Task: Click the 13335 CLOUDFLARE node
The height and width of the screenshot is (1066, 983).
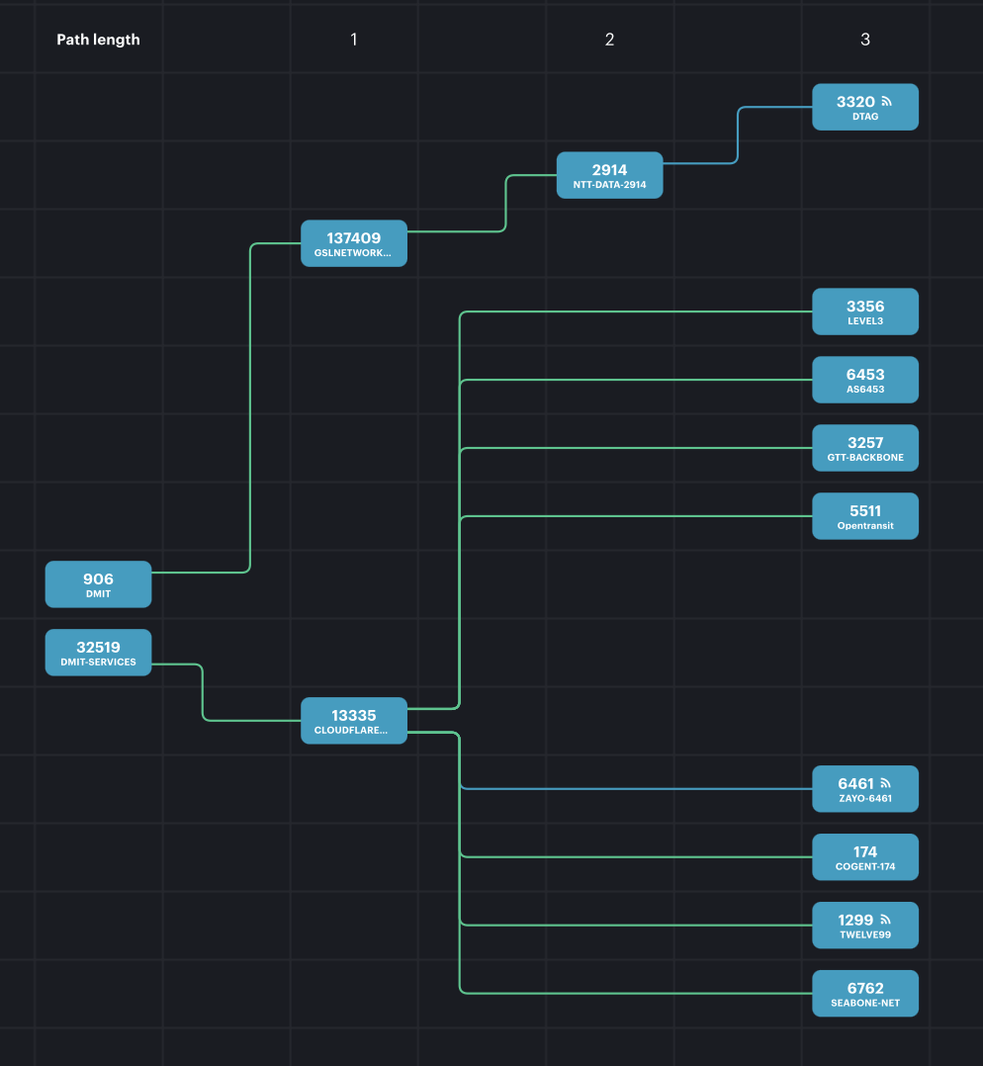Action: [x=353, y=721]
